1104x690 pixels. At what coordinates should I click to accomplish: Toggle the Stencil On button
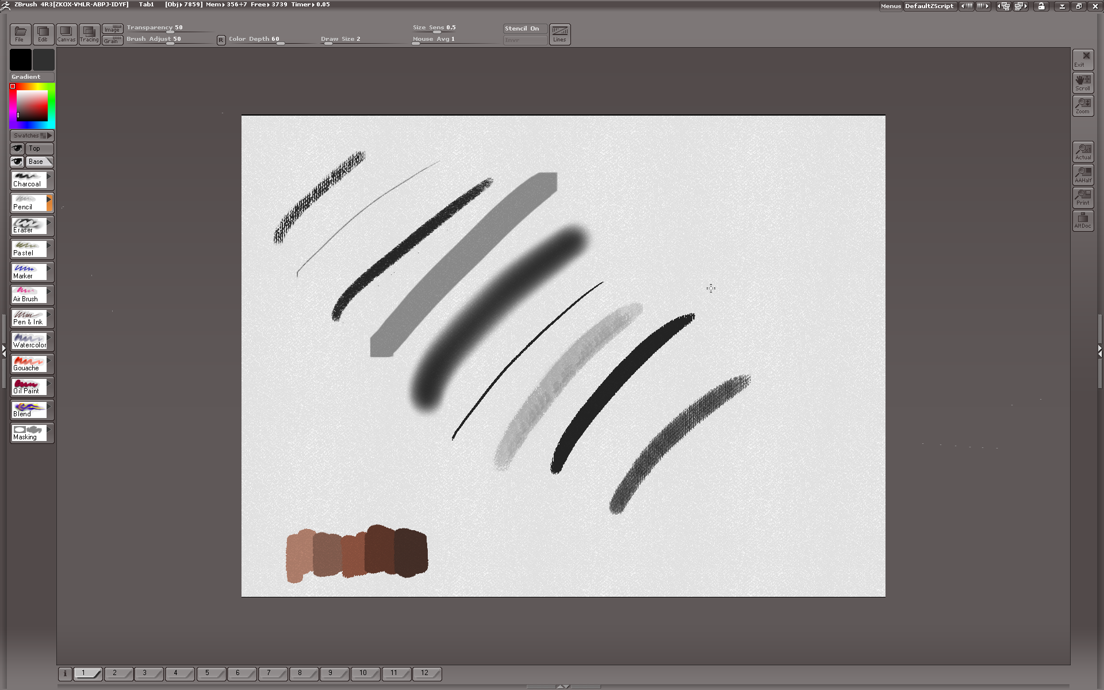pyautogui.click(x=524, y=29)
